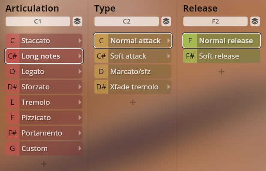Viewport: 266px width, 171px height.
Task: Add new release with plus icon
Action: (221, 71)
